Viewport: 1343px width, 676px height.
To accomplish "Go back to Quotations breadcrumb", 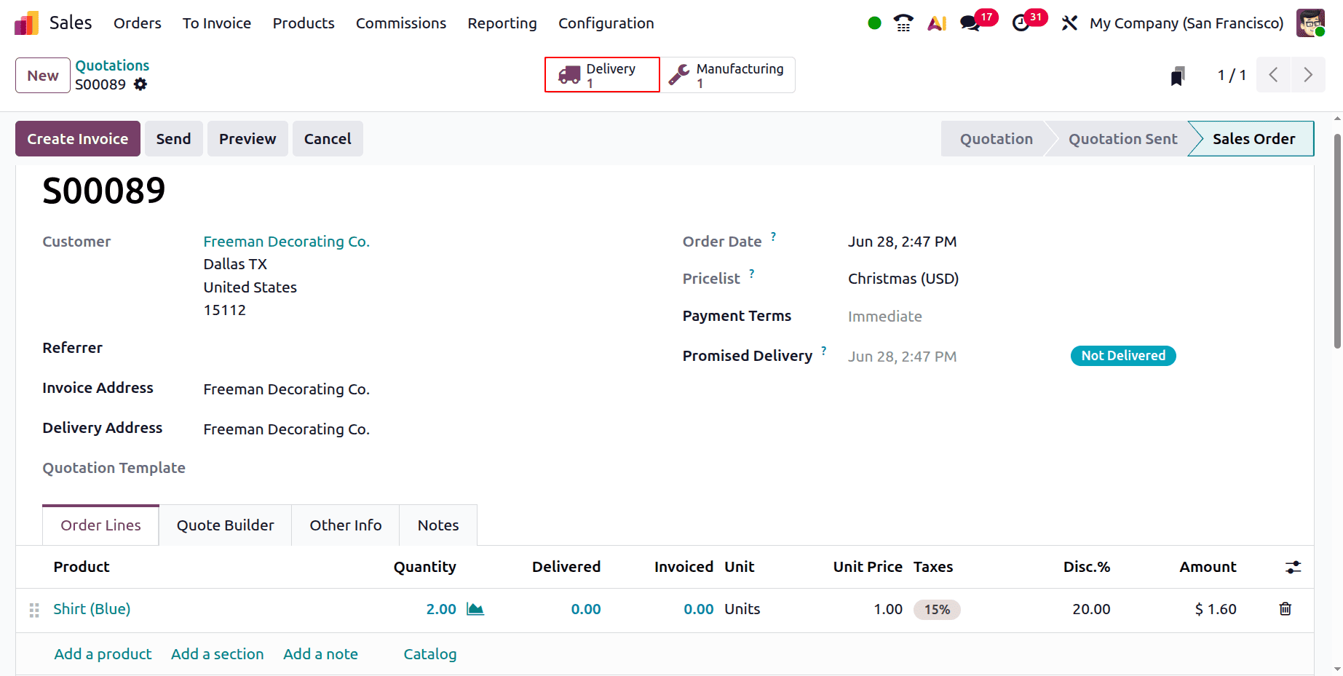I will coord(112,65).
